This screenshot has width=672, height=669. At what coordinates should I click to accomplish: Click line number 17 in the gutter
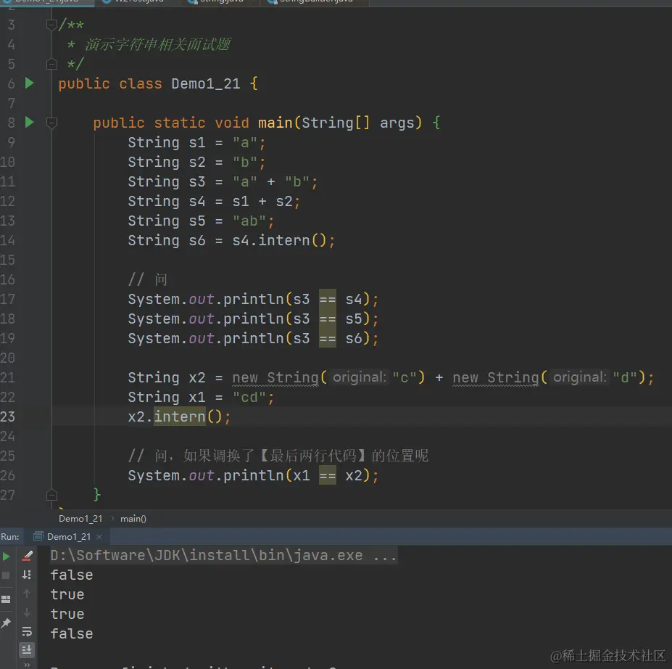click(x=8, y=299)
